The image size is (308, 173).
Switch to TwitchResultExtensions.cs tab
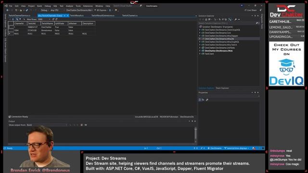pyautogui.click(x=103, y=15)
